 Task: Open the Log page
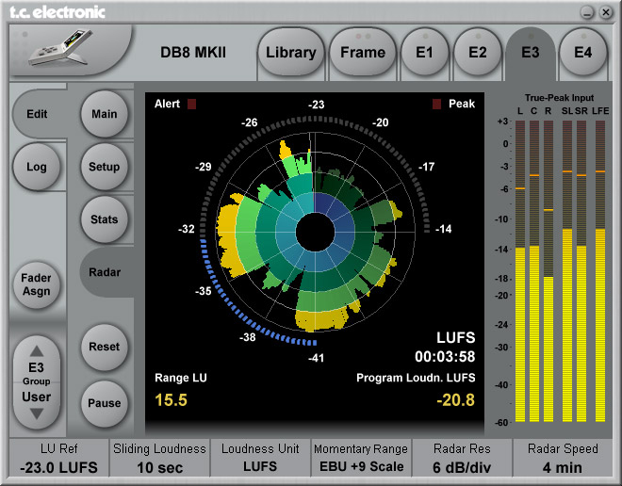(x=37, y=167)
